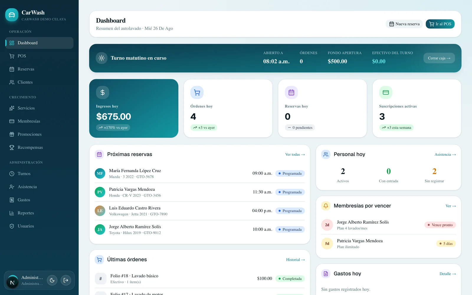Screen dimensions: 472x295
Task: Click the Reportes bar chart icon
Action: pyautogui.click(x=12, y=213)
